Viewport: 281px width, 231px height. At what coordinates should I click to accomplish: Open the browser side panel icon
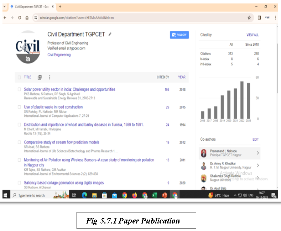[x=259, y=17]
